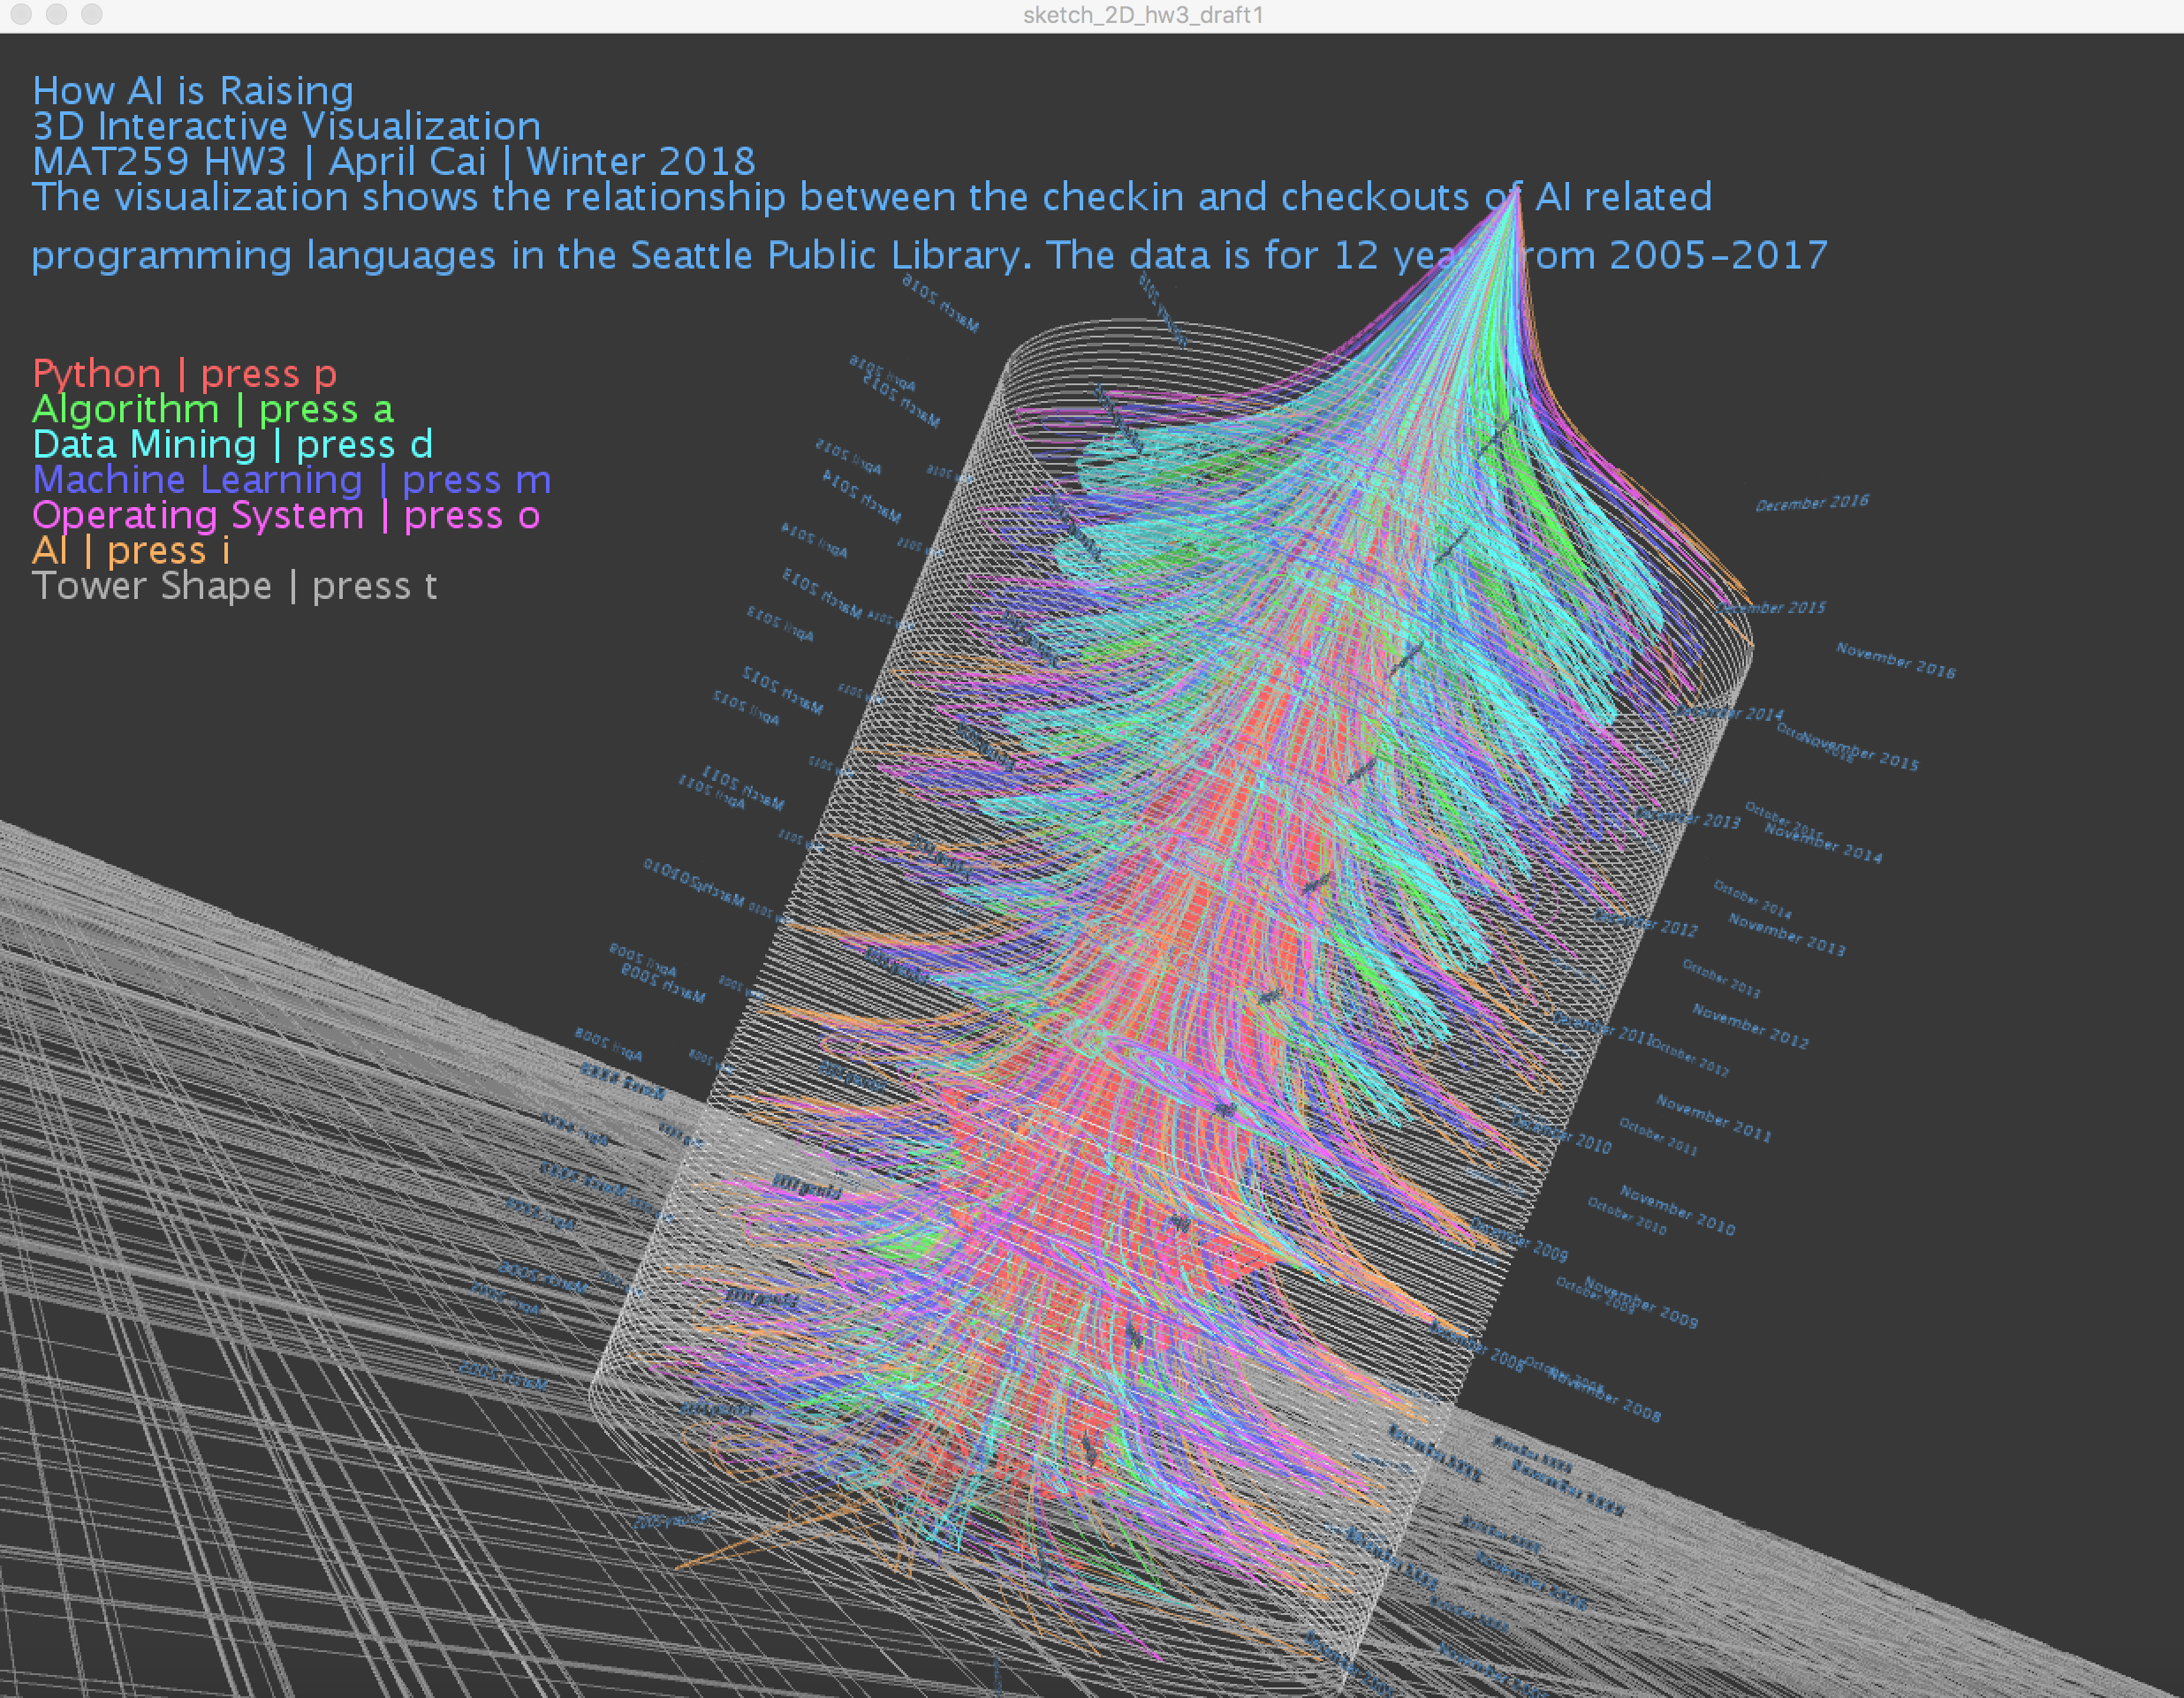
Task: Select the November 2012 date label
Action: point(1750,1027)
